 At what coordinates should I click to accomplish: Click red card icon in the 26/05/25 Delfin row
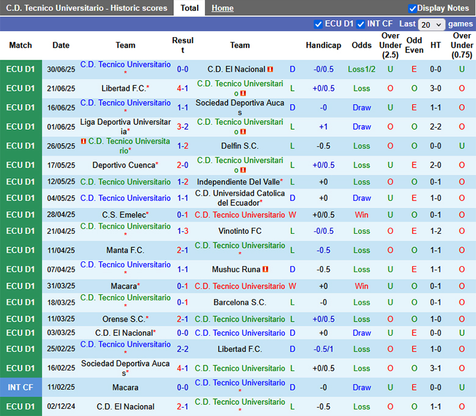pyautogui.click(x=84, y=141)
